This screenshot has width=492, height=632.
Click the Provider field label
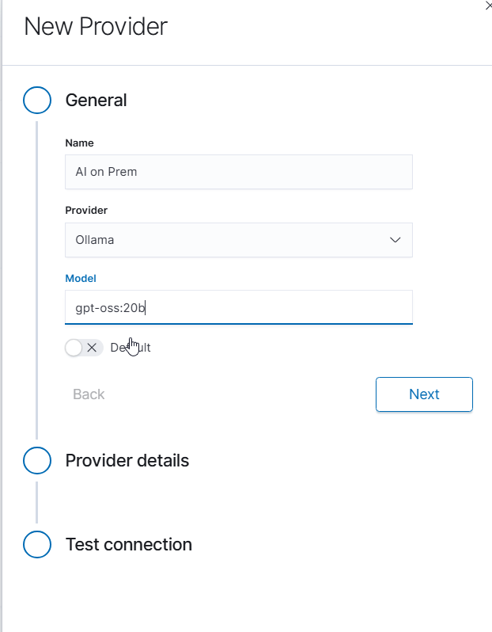86,211
